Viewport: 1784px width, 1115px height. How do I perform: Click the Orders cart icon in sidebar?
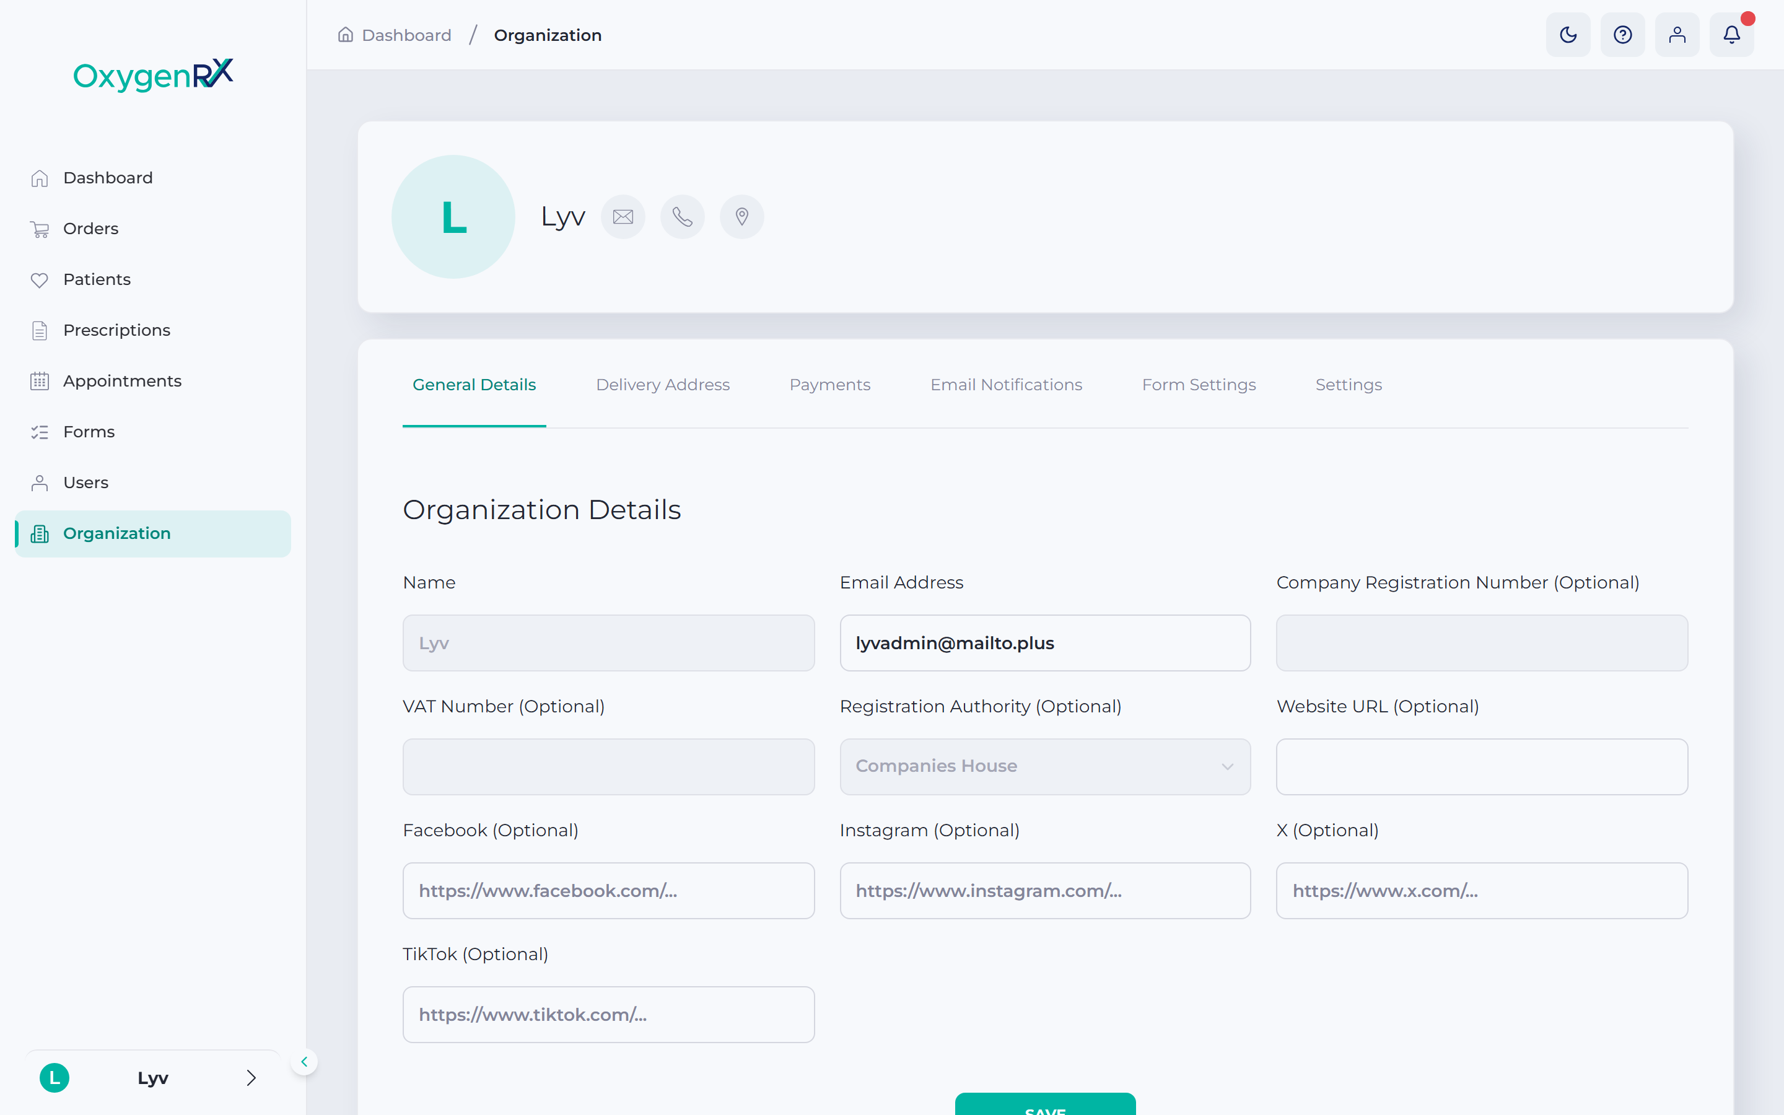tap(40, 229)
